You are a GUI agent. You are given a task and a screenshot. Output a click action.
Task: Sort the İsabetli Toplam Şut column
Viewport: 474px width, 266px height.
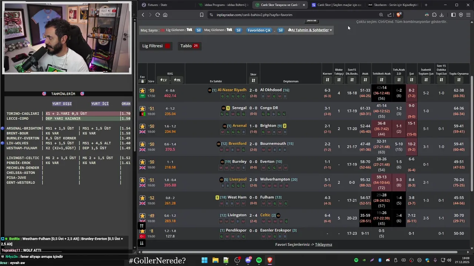pos(426,80)
